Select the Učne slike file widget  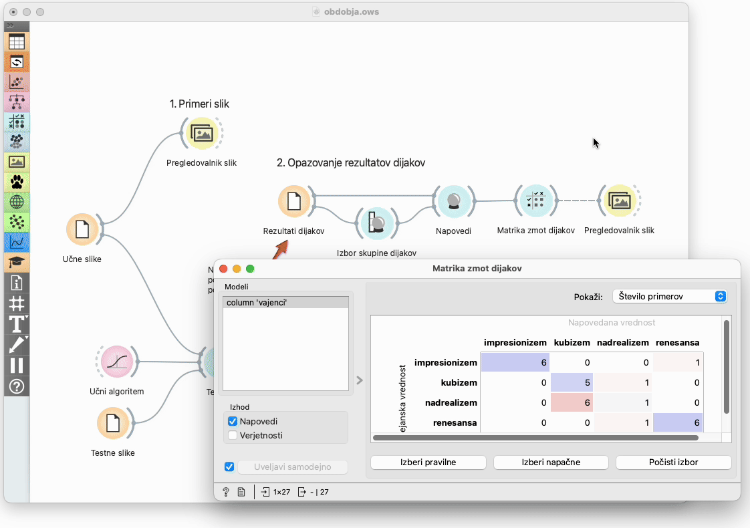point(82,230)
